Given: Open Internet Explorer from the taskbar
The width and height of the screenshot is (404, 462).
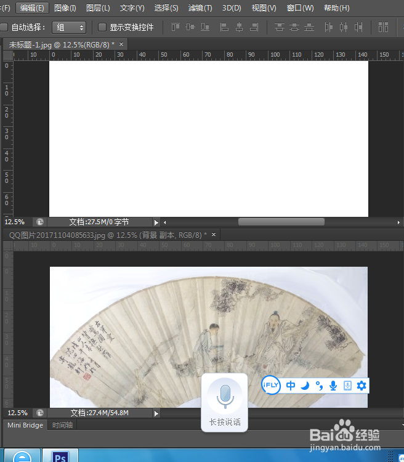Looking at the screenshot, I should (x=22, y=455).
